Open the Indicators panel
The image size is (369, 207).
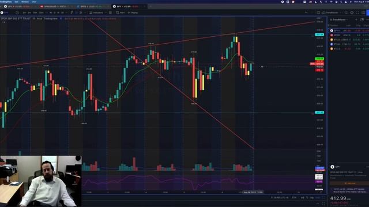click(x=96, y=13)
